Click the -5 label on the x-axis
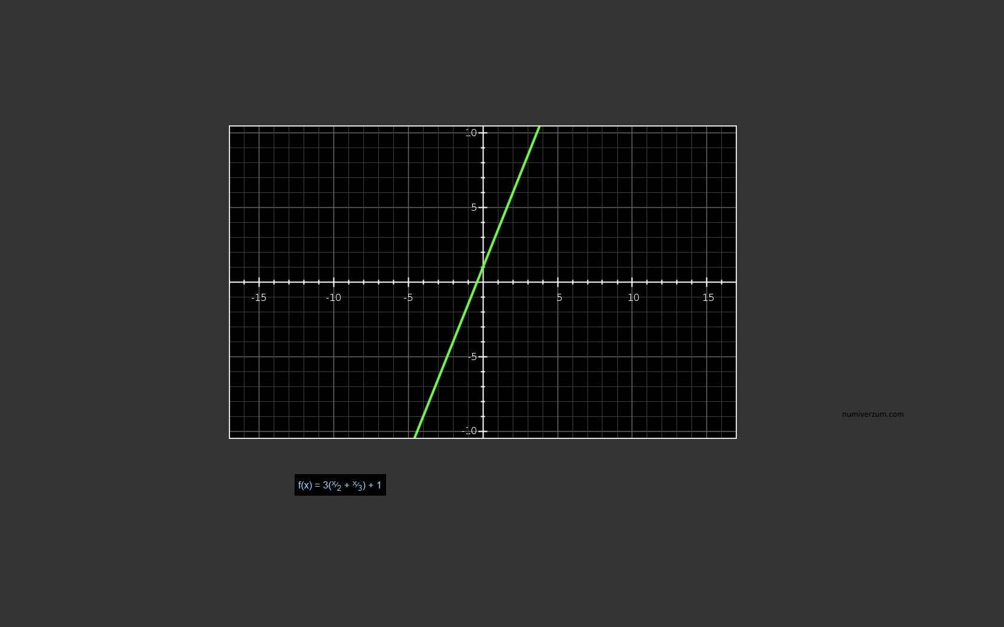 pyautogui.click(x=408, y=297)
